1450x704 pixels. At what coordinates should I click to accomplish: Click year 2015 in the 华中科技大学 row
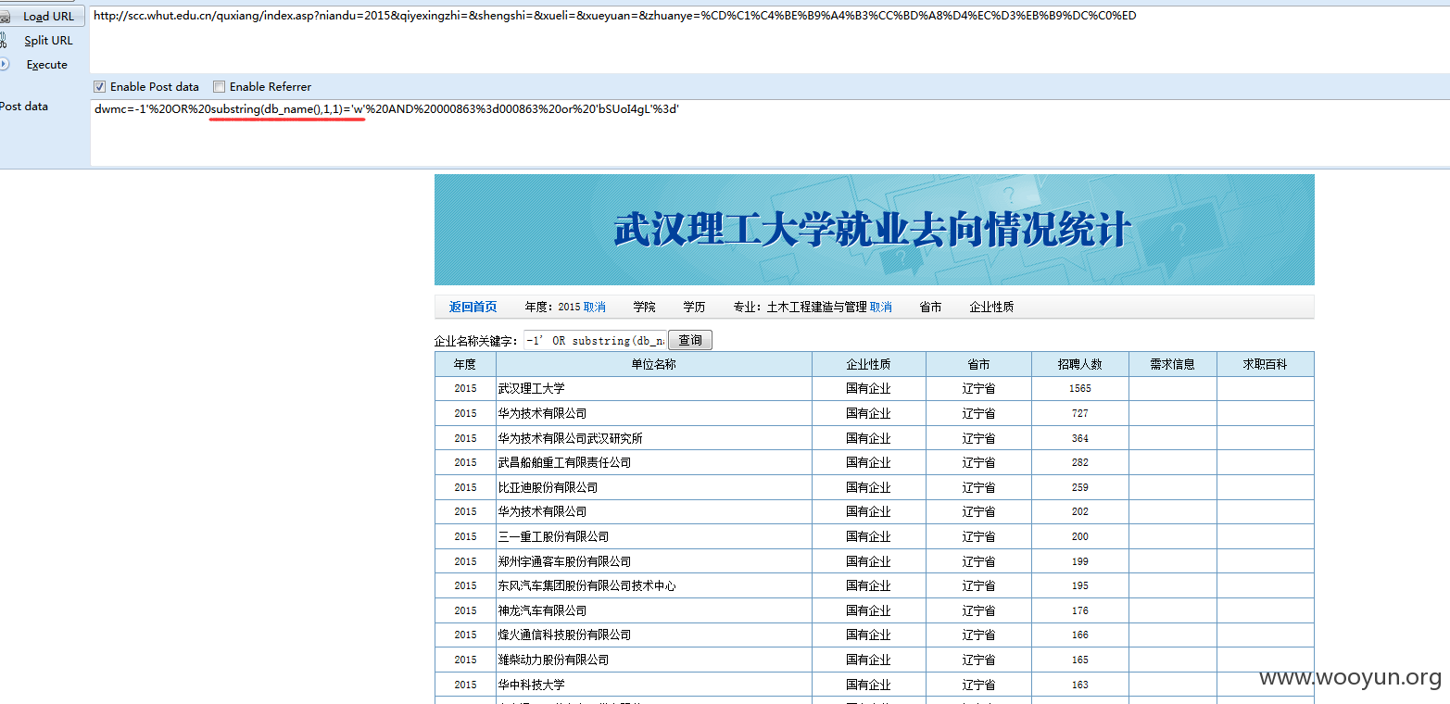pos(465,685)
